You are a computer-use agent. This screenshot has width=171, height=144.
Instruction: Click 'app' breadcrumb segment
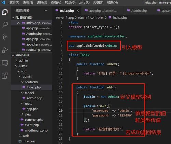click(71, 17)
